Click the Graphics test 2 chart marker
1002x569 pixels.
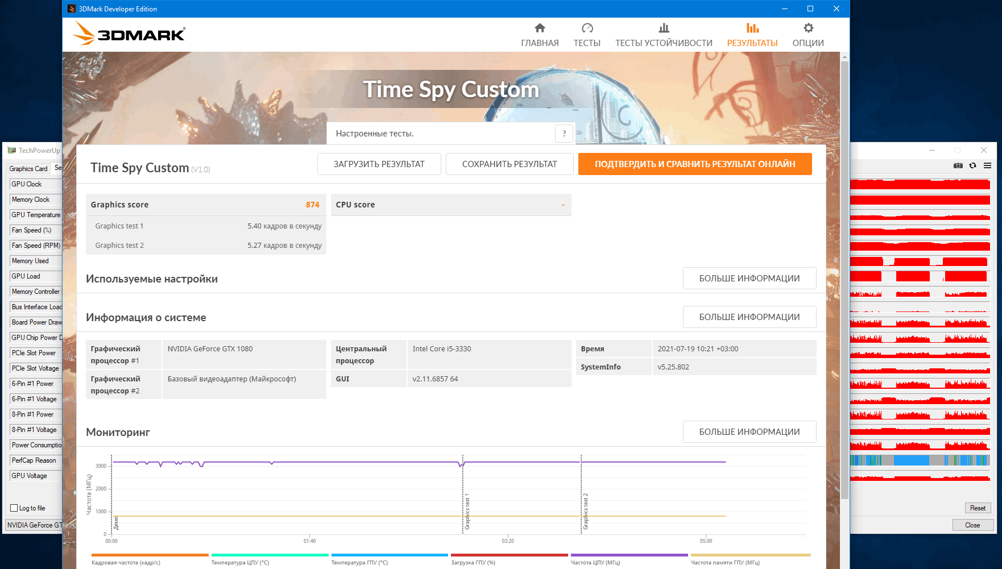tap(586, 512)
